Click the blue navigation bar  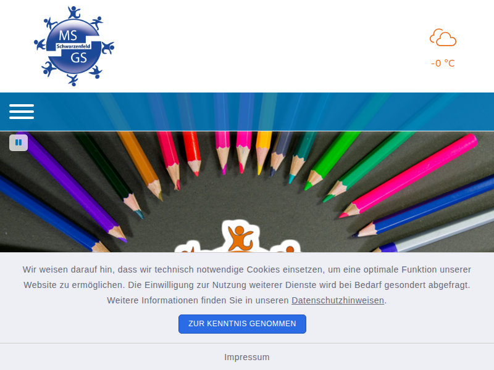pyautogui.click(x=247, y=112)
